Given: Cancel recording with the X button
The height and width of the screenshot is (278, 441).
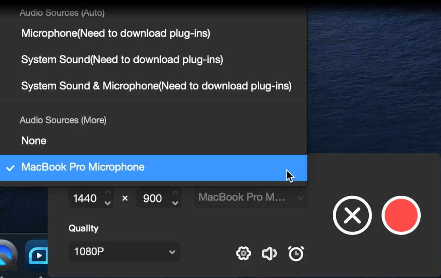Looking at the screenshot, I should [352, 215].
